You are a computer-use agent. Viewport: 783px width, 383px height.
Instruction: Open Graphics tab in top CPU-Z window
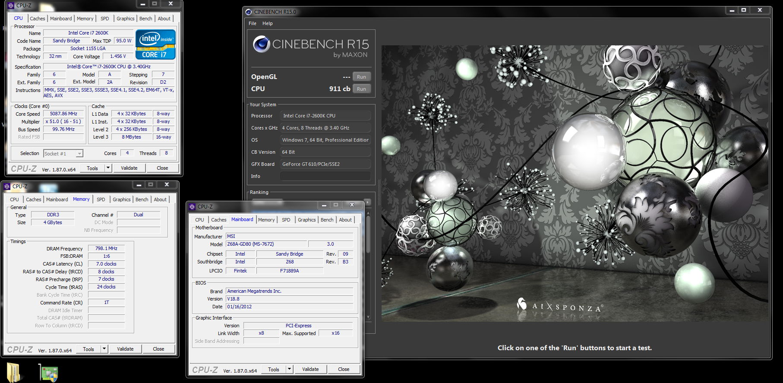point(126,19)
